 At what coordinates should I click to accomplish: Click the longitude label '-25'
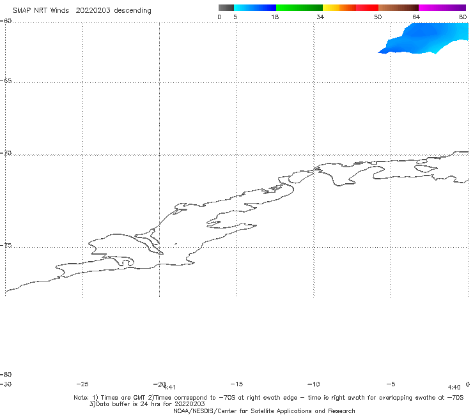click(x=82, y=384)
